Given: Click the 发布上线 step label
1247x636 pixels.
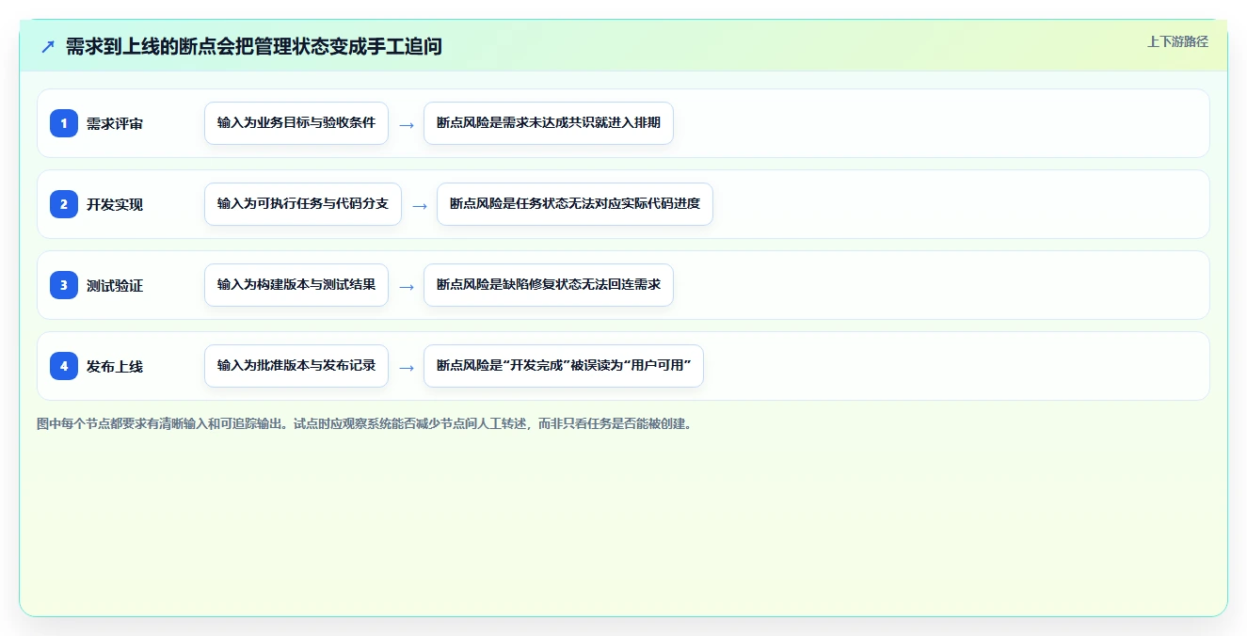Looking at the screenshot, I should [x=115, y=366].
